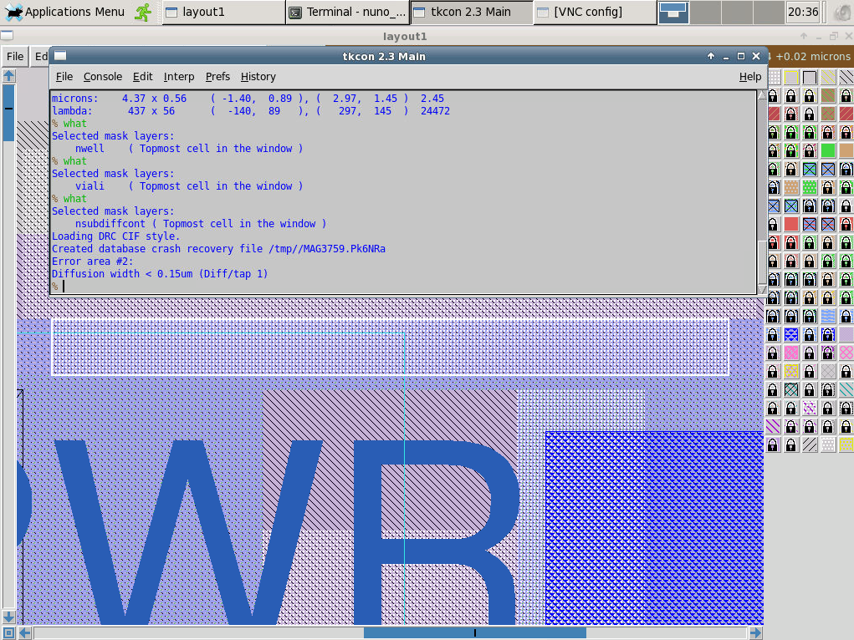Select the yellow dotted icon in bottom row
The width and height of the screenshot is (854, 640).
[846, 445]
